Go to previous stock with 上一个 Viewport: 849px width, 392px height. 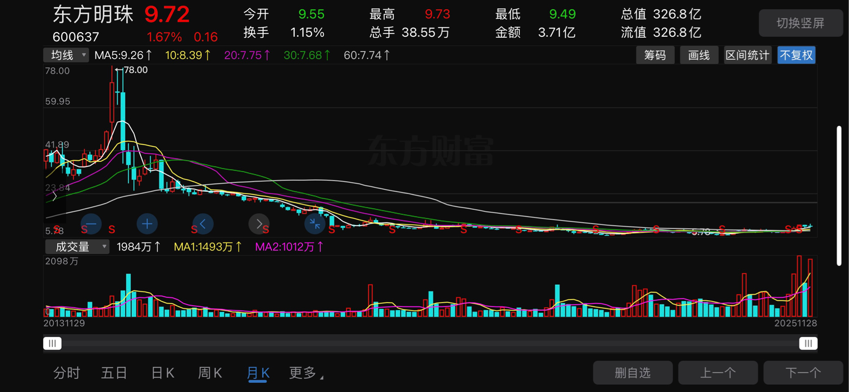pos(718,373)
